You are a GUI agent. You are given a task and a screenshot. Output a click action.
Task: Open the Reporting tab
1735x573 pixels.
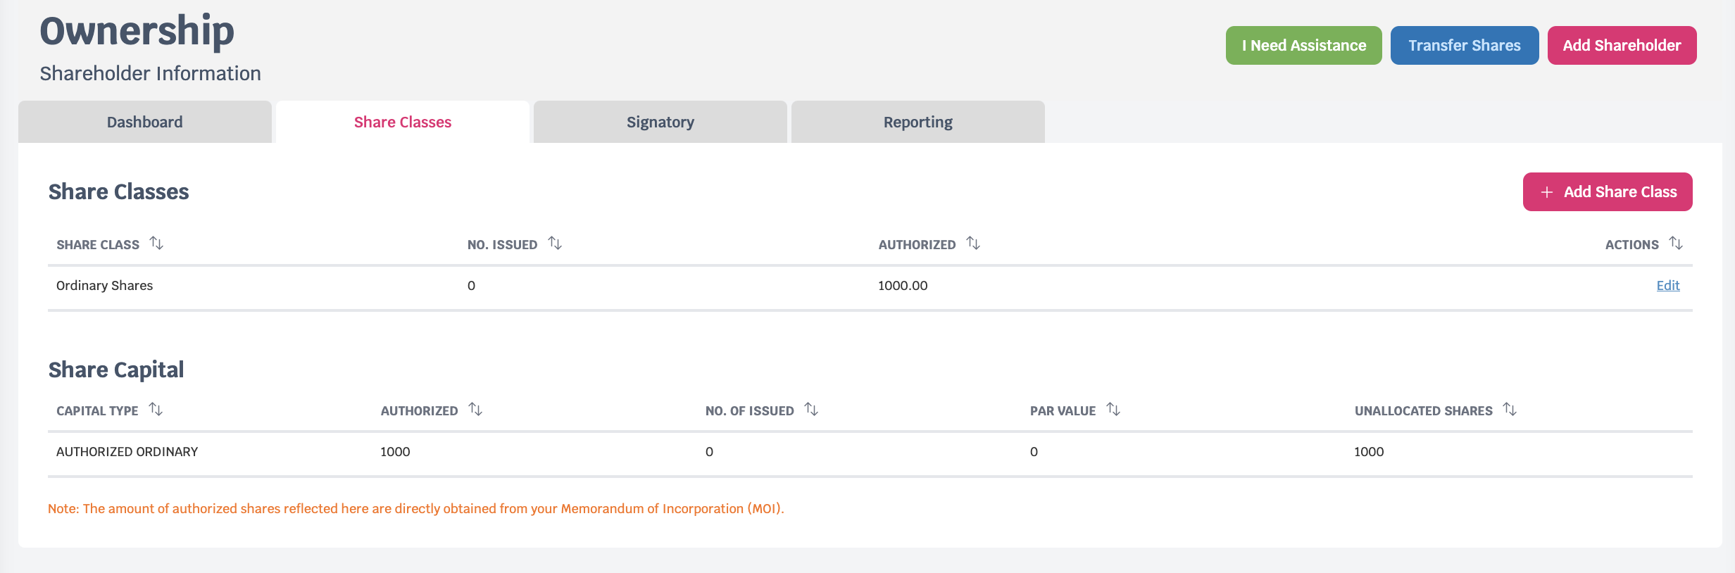point(917,122)
